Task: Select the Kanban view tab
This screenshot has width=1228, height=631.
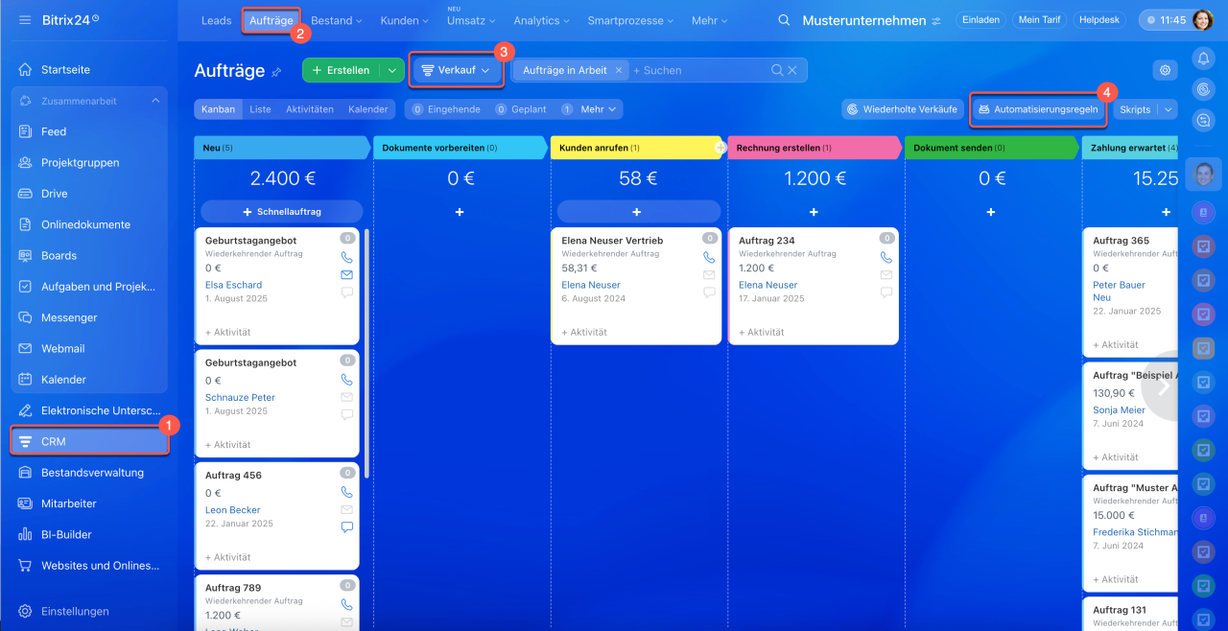Action: (218, 109)
